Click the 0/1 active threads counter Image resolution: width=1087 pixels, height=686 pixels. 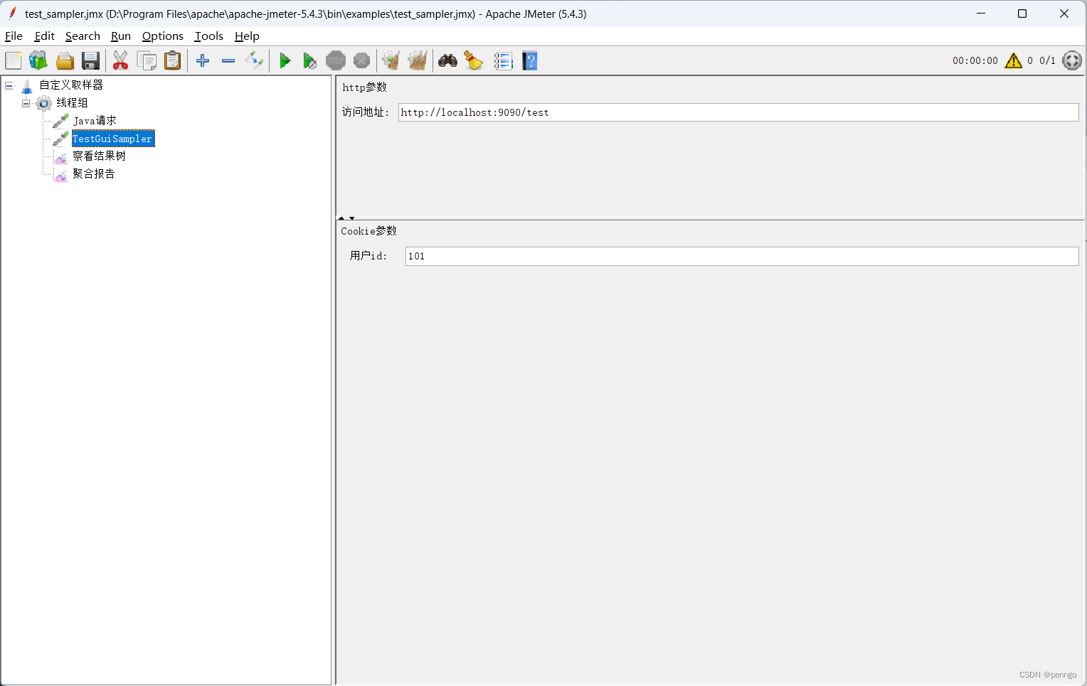(x=1047, y=61)
